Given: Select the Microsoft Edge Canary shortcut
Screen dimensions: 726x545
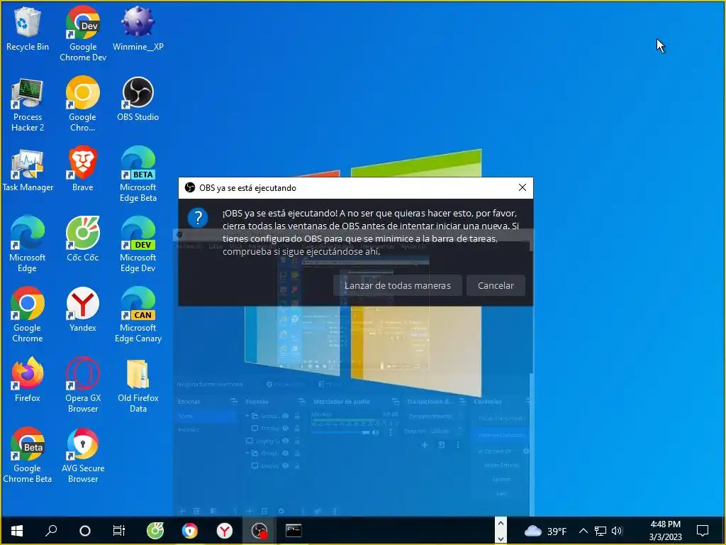Looking at the screenshot, I should (x=138, y=315).
